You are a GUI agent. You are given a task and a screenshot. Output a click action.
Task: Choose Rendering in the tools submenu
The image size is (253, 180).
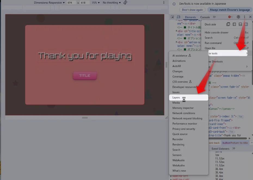[178, 145]
